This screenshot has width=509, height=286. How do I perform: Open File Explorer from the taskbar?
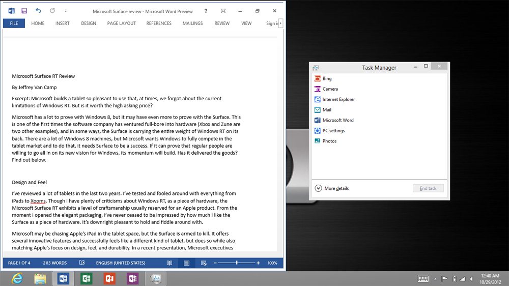[40, 278]
